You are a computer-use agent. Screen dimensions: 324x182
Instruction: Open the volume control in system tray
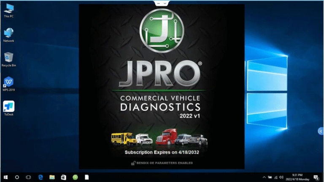pyautogui.click(x=281, y=177)
